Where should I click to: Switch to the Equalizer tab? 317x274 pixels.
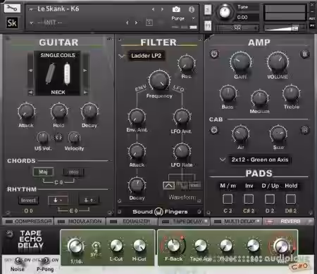132,221
